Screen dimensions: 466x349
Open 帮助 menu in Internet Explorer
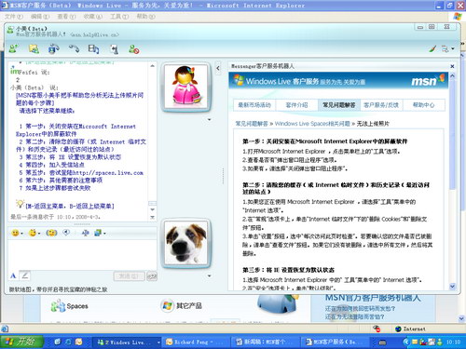pyautogui.click(x=145, y=17)
